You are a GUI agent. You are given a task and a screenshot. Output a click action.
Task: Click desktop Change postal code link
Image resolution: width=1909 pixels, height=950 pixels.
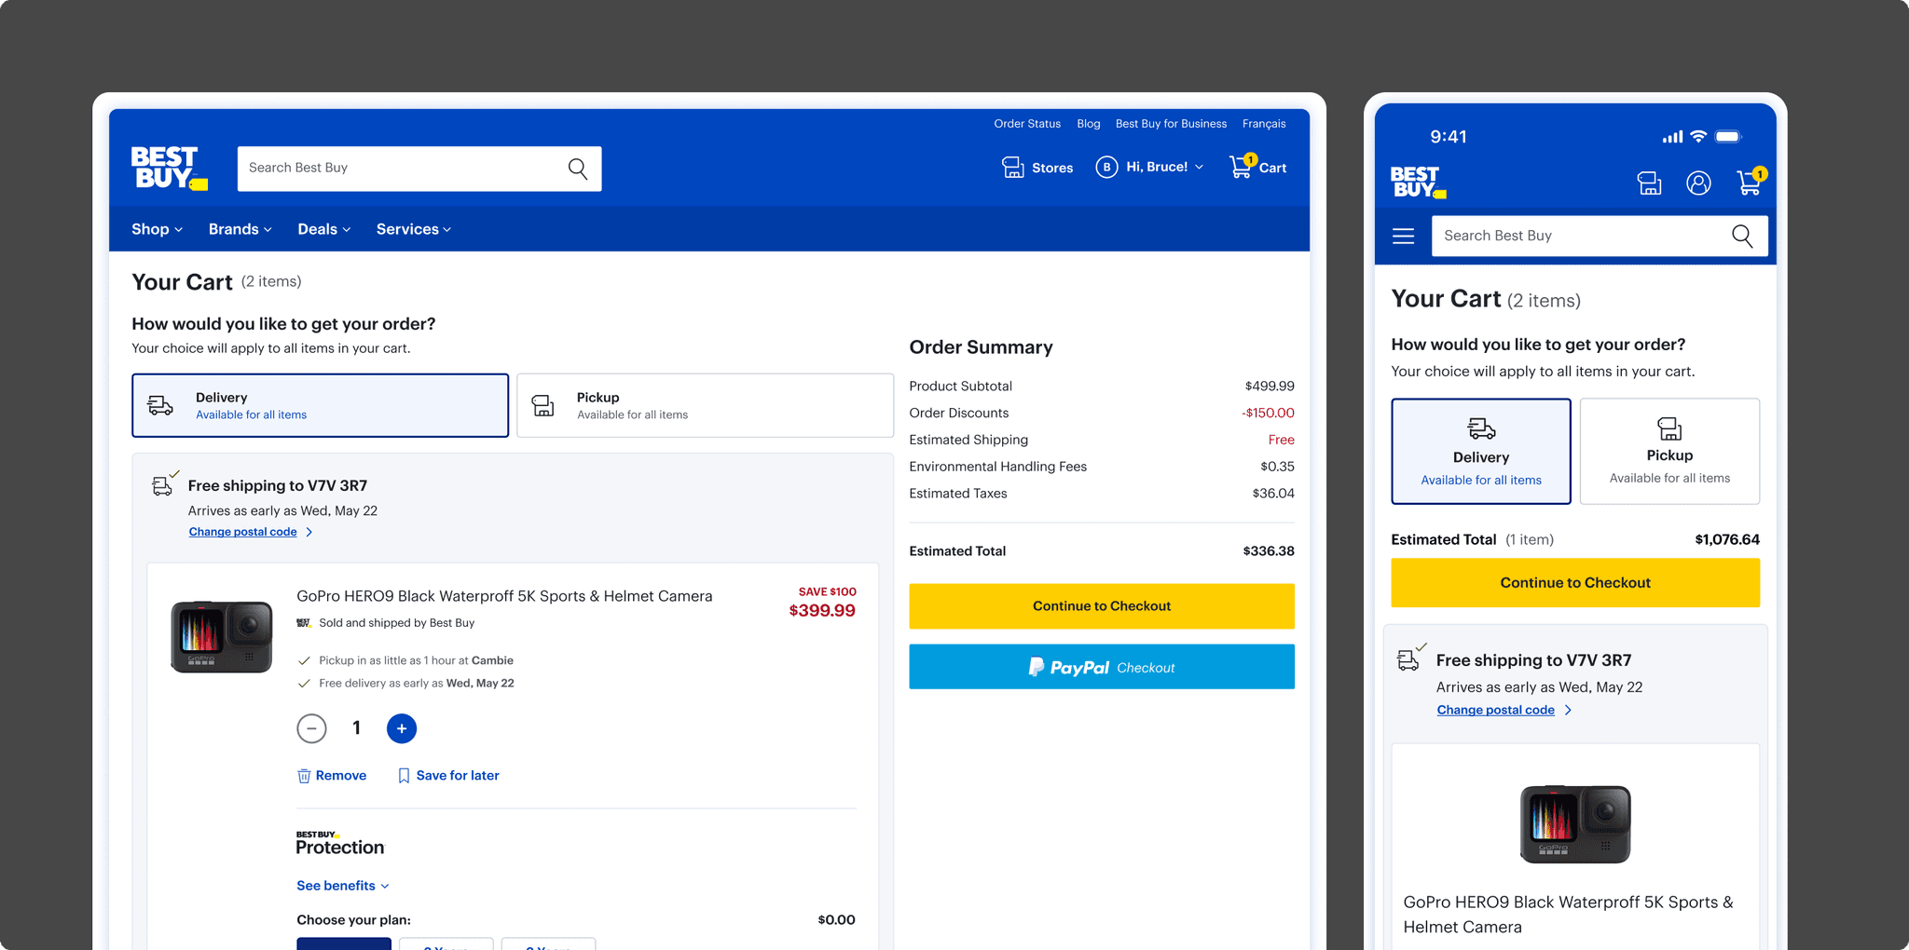click(242, 532)
